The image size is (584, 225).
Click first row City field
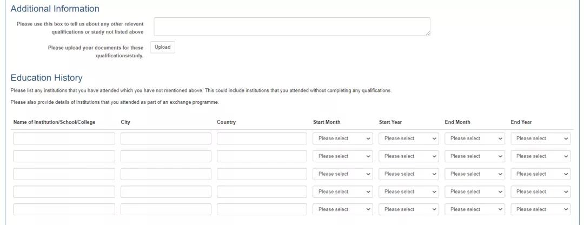click(166, 138)
